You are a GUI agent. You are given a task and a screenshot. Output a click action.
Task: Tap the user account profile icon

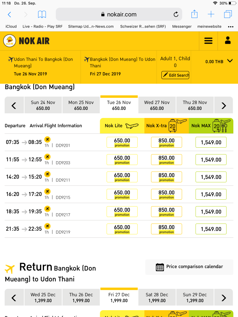coord(228,41)
